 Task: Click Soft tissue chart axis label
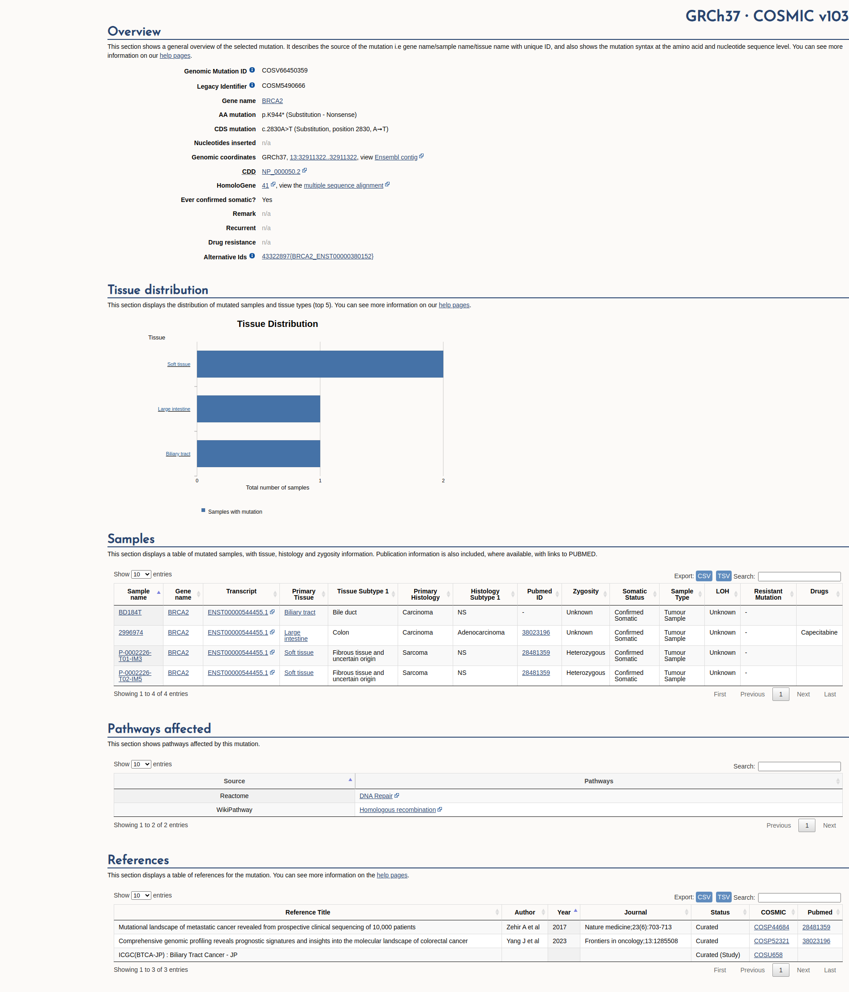(x=179, y=364)
